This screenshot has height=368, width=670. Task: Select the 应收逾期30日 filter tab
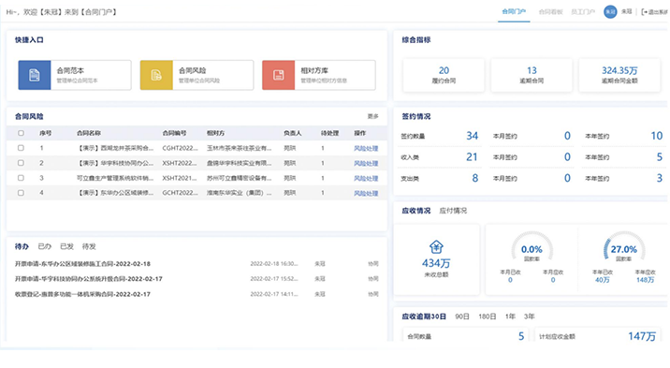[x=424, y=316]
